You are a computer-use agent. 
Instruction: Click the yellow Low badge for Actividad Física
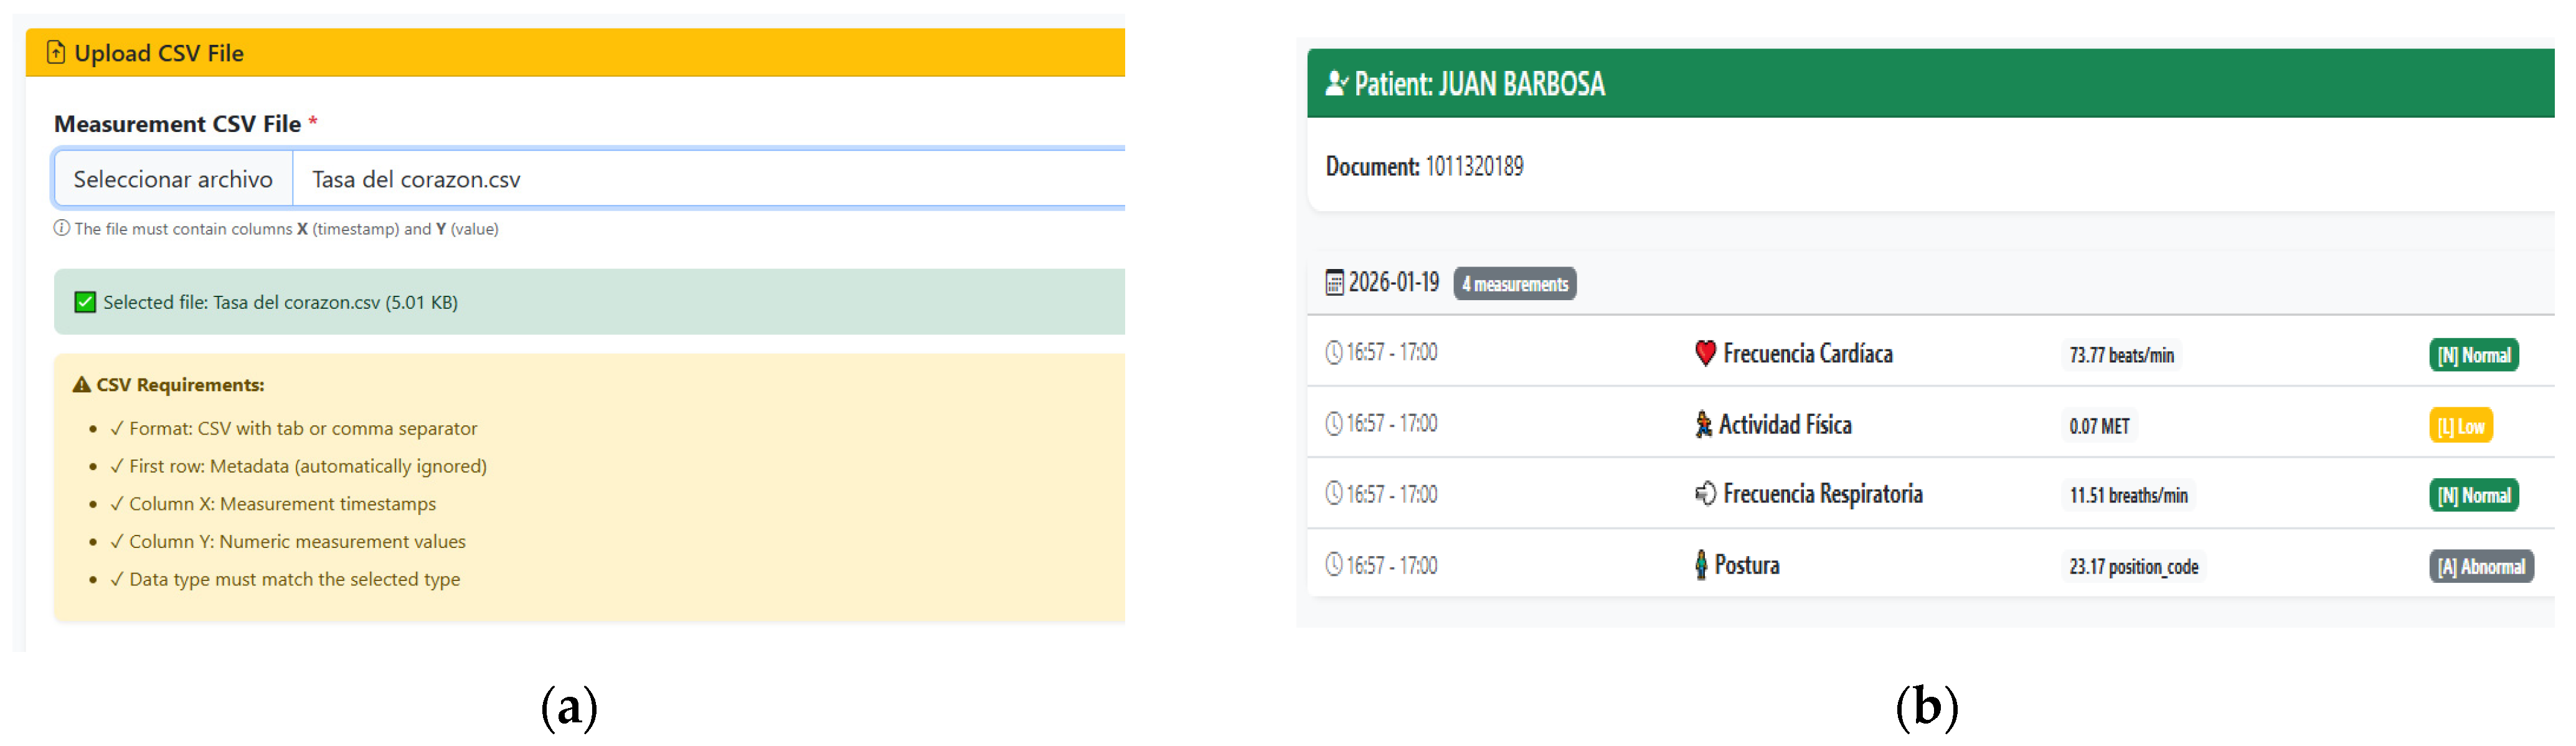(2460, 426)
